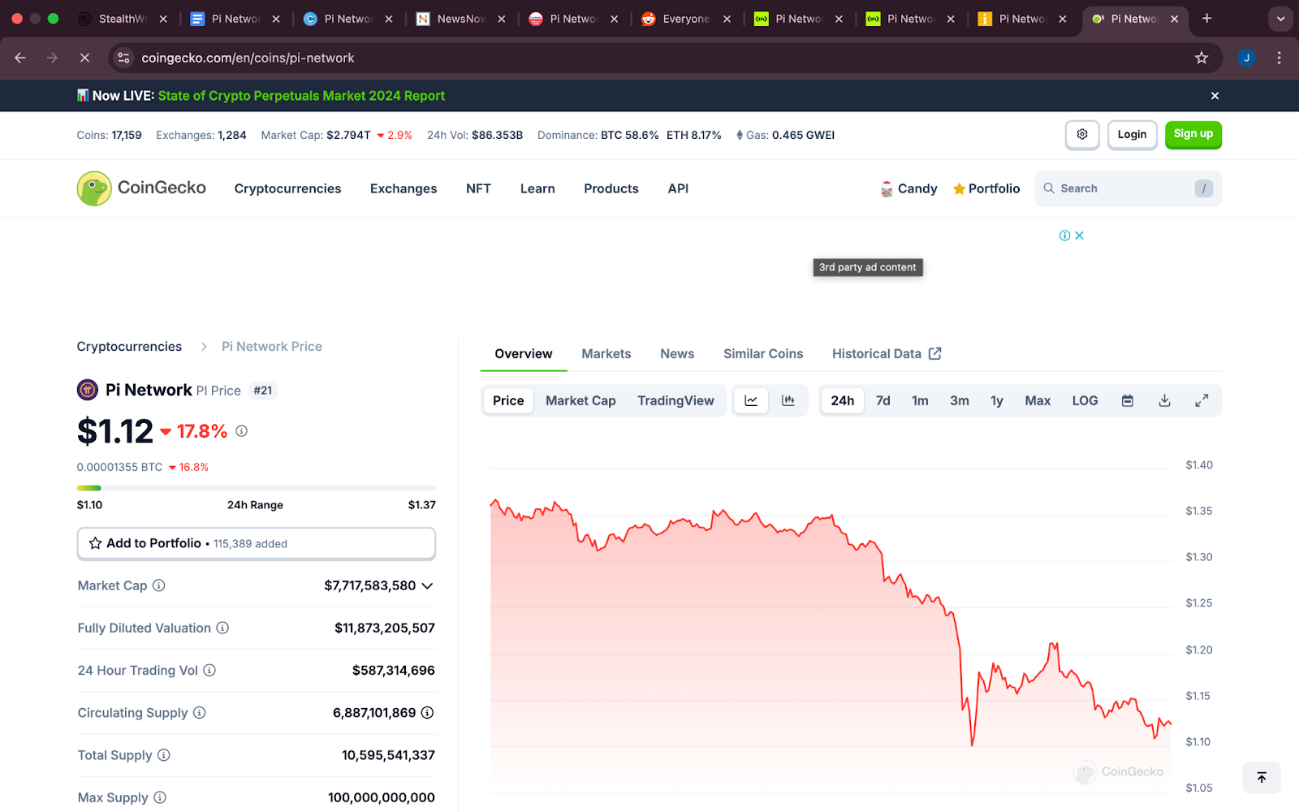
Task: Set chart range to 24h
Action: 843,400
